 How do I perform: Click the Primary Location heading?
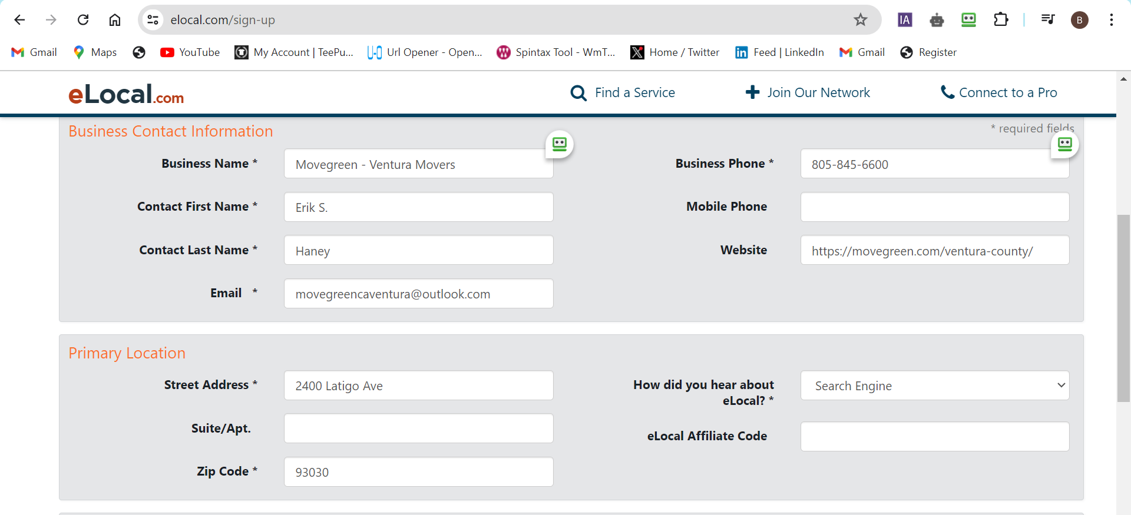tap(127, 353)
